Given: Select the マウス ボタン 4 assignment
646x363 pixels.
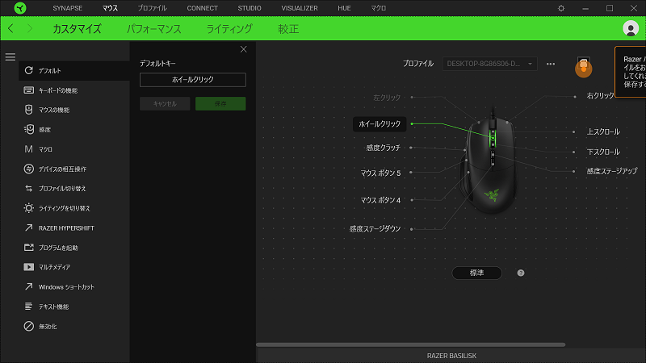Looking at the screenshot, I should pos(380,200).
